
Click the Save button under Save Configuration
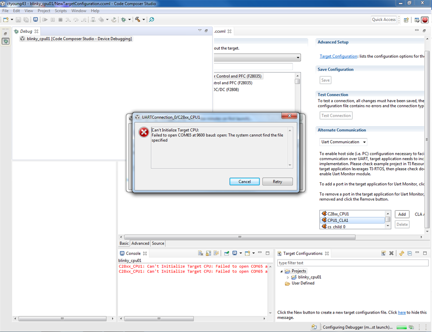click(x=326, y=80)
